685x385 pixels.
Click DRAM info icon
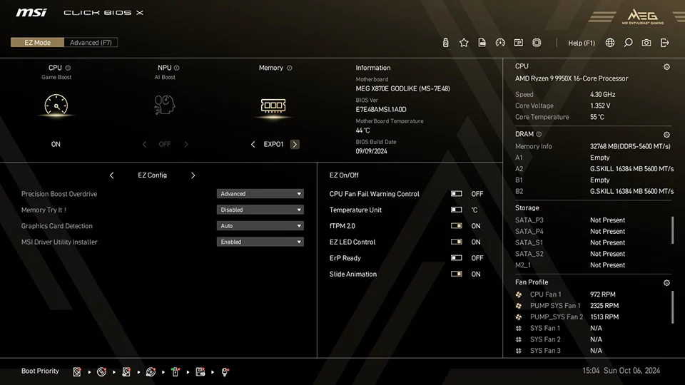tap(539, 134)
